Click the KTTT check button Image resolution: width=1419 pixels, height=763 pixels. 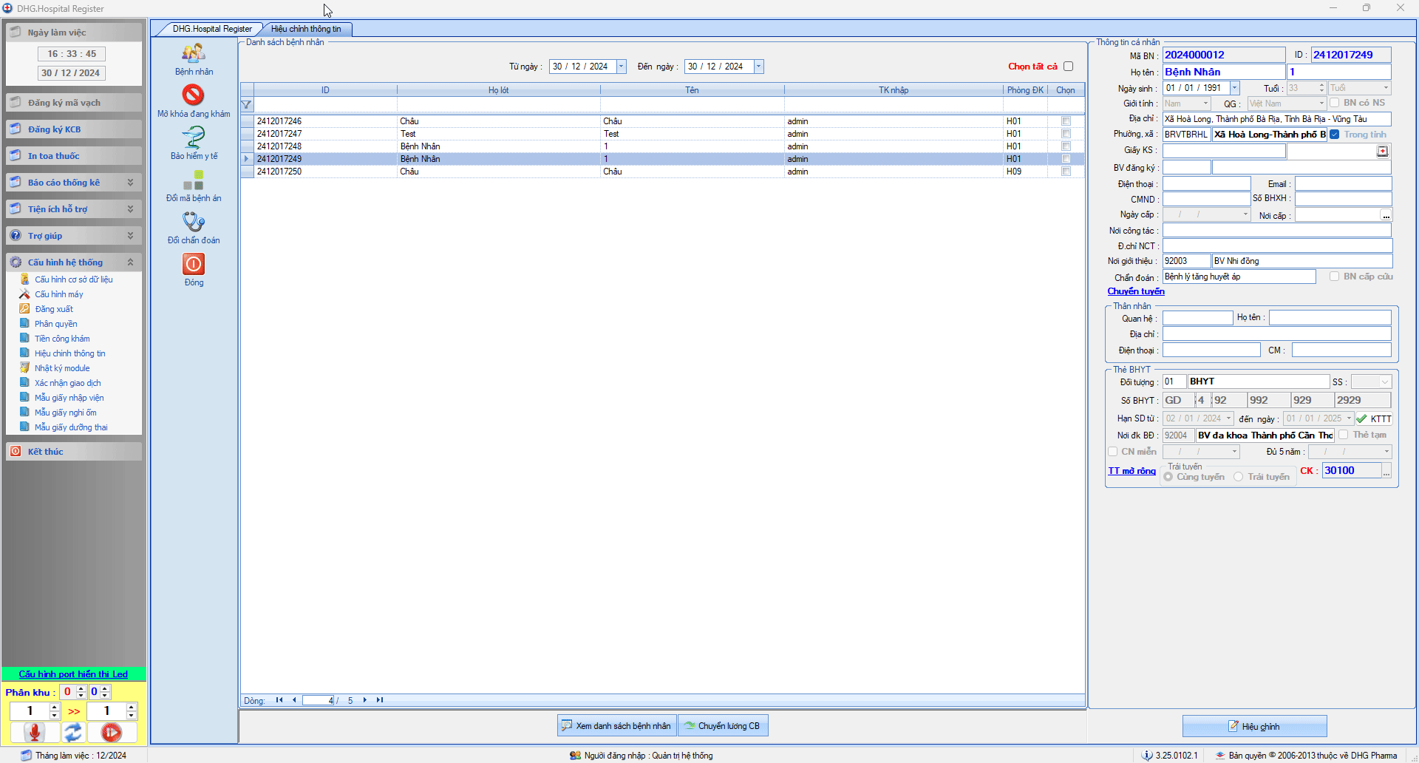pos(1374,419)
